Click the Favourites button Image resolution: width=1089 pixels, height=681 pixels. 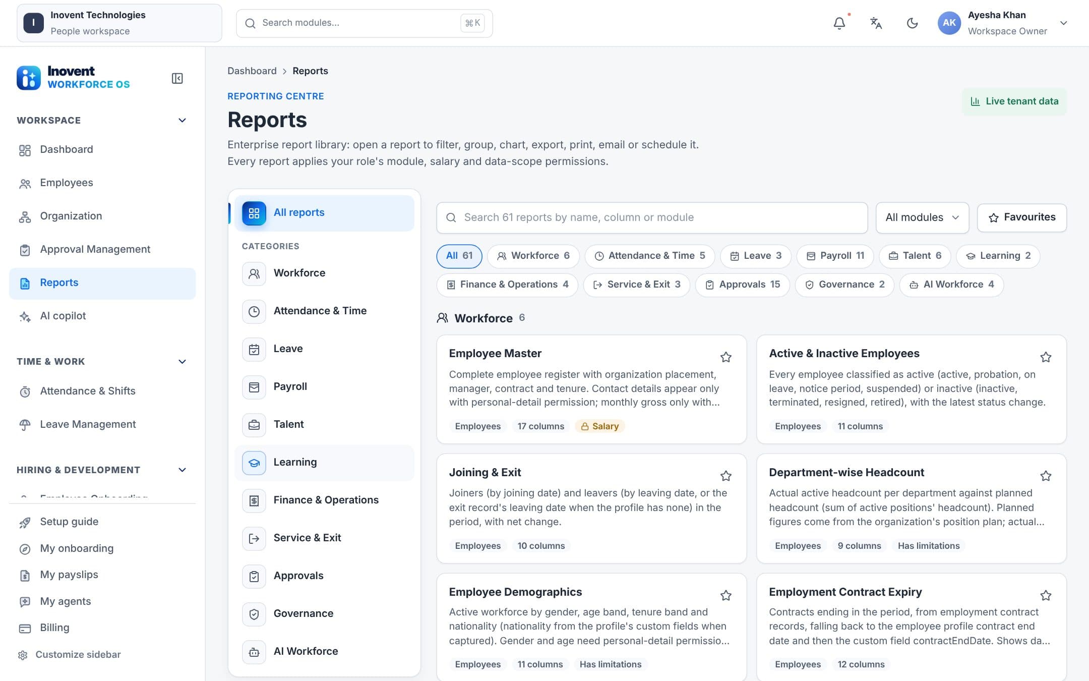tap(1022, 218)
